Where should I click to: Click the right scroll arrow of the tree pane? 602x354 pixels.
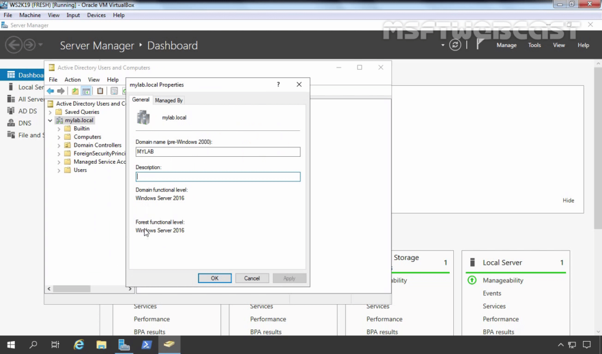[130, 288]
